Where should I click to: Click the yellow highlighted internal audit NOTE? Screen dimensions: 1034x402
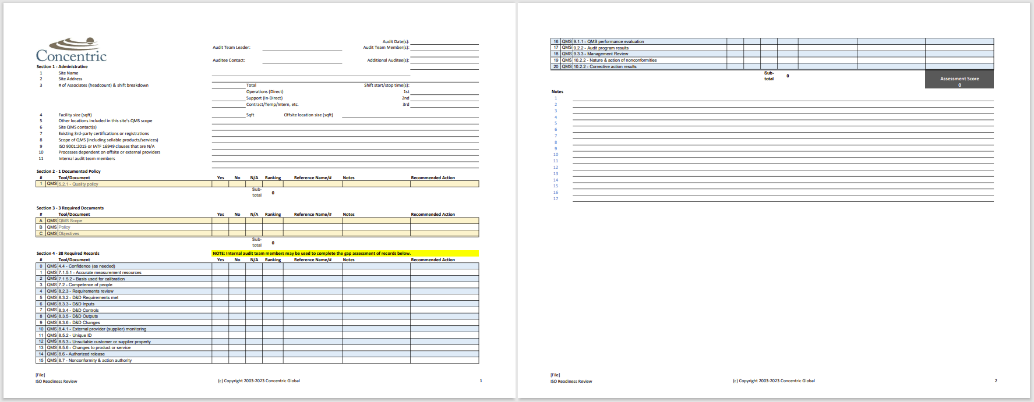point(345,254)
